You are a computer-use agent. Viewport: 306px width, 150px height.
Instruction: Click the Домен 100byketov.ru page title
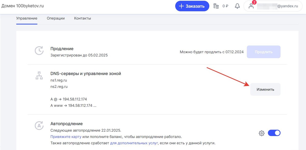(x=23, y=6)
